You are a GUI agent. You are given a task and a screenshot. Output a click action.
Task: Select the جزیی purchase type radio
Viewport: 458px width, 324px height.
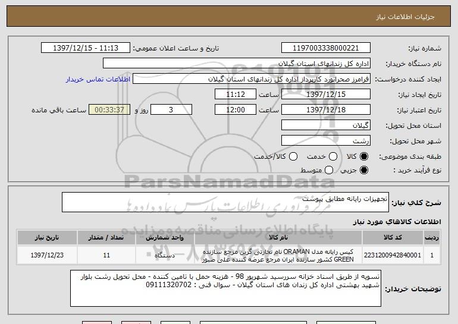click(x=364, y=170)
